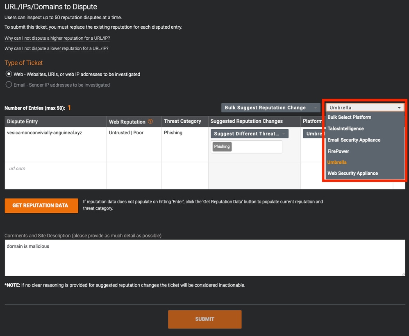Choose TalosIntelligence from platform list

click(x=345, y=129)
